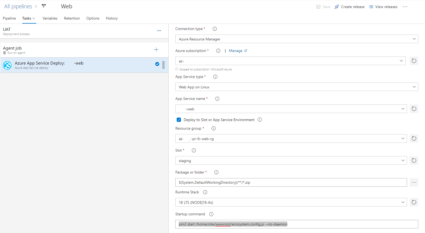
Task: Select the UAT Deployment process header
Action: point(84,31)
